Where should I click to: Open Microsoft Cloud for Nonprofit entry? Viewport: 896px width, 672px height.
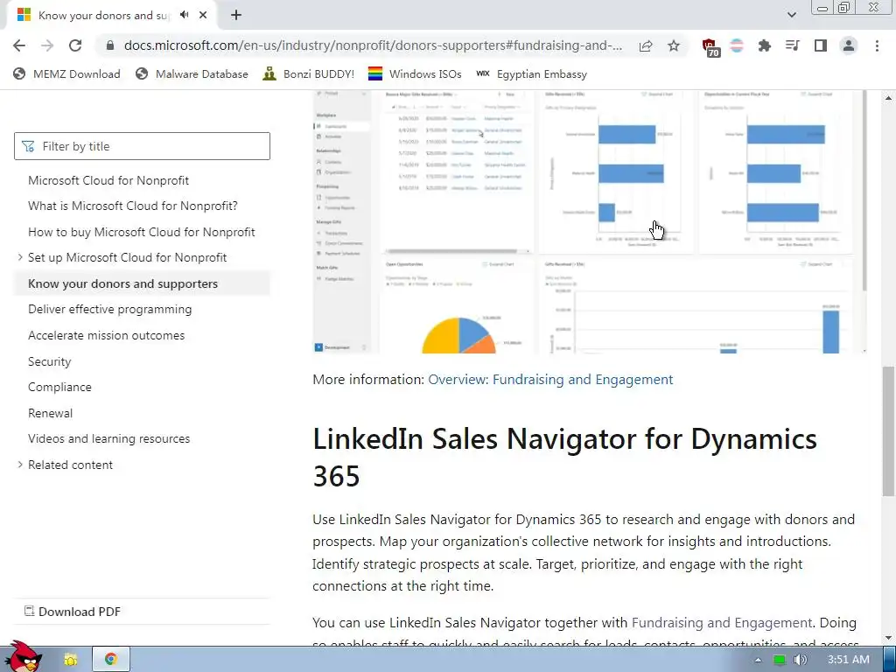pos(108,180)
